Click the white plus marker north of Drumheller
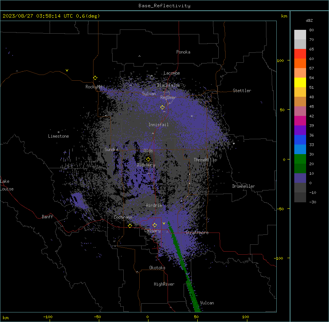 tap(234, 143)
